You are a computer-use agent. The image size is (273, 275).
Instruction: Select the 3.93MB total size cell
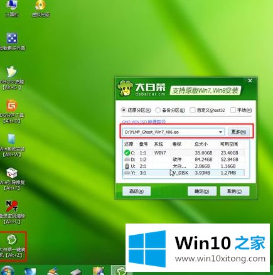202,173
